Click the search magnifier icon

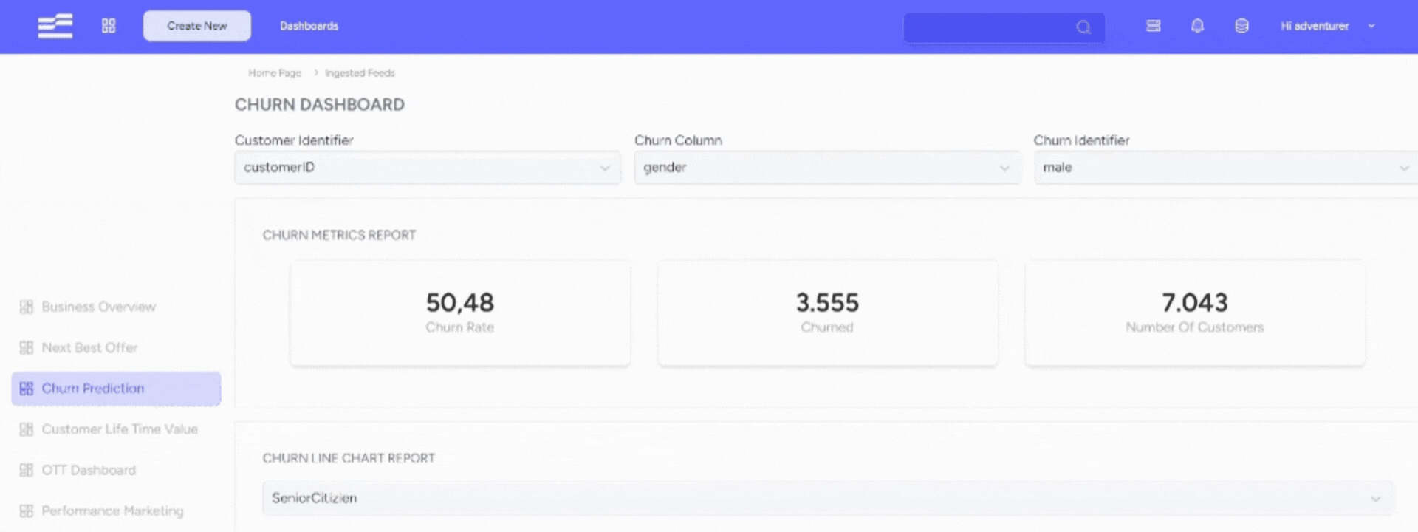pos(1083,27)
